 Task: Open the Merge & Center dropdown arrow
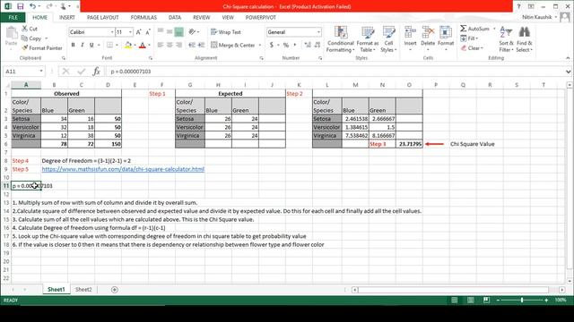(x=260, y=45)
